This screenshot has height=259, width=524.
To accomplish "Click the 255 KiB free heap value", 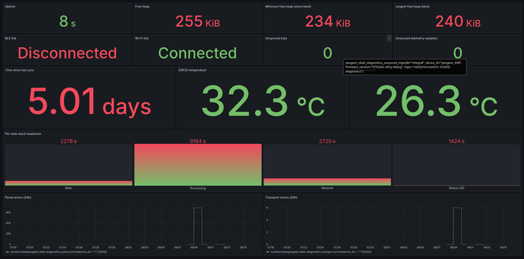I will 198,21.
